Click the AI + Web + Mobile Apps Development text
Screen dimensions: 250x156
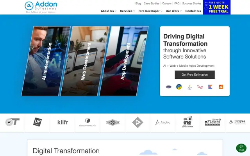[x=189, y=66]
